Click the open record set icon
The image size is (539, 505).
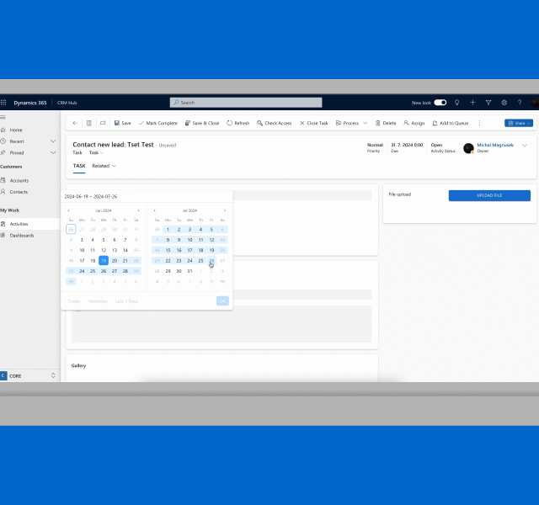(89, 123)
